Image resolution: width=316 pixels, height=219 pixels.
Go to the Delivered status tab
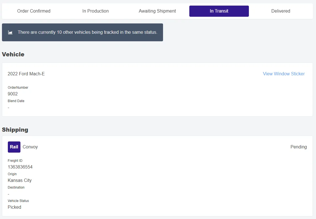(x=281, y=11)
